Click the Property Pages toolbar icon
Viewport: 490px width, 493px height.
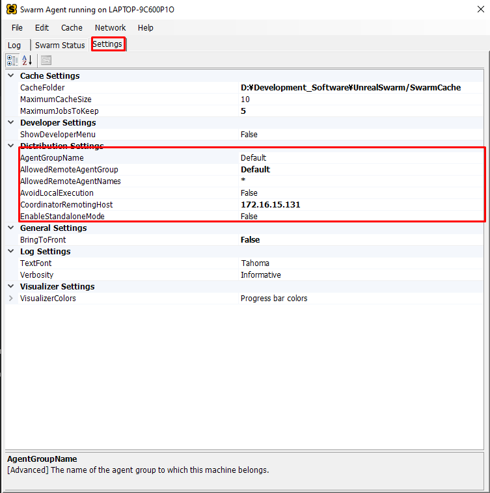[46, 60]
